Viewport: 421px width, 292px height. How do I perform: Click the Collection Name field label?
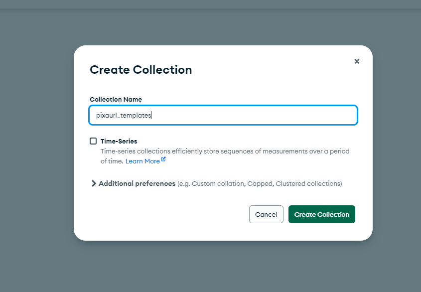[x=116, y=99]
